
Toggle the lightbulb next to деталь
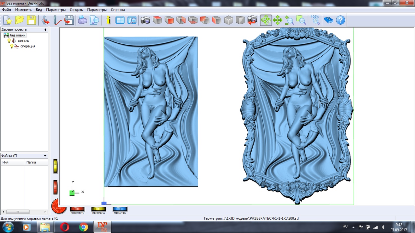point(9,41)
